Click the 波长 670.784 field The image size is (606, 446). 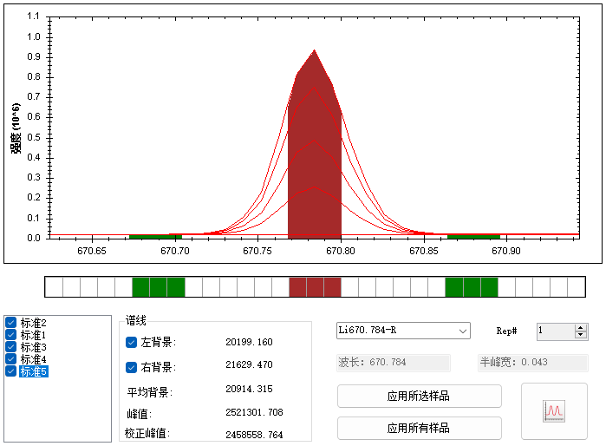tap(394, 363)
